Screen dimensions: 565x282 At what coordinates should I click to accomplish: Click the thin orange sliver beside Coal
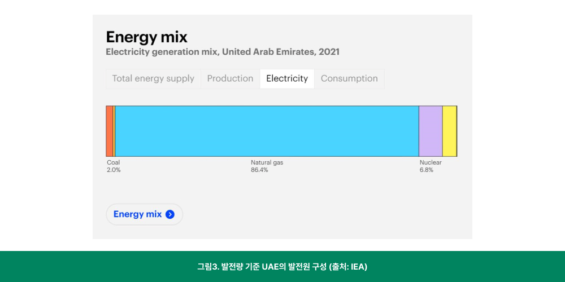pyautogui.click(x=114, y=131)
